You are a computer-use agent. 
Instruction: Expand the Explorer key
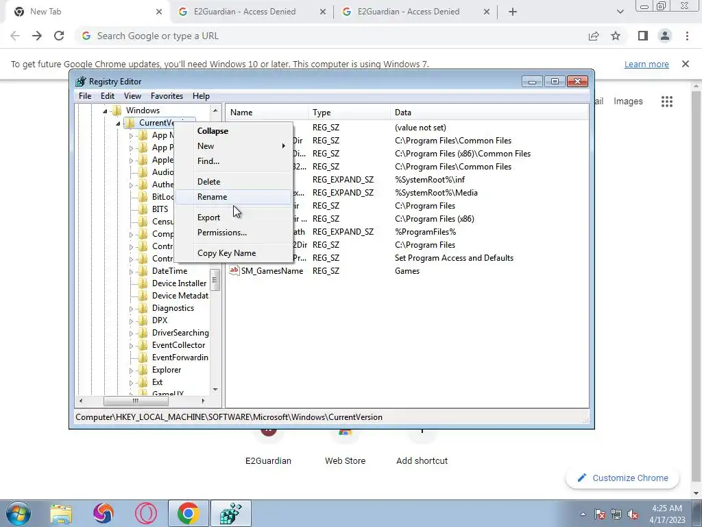point(131,371)
